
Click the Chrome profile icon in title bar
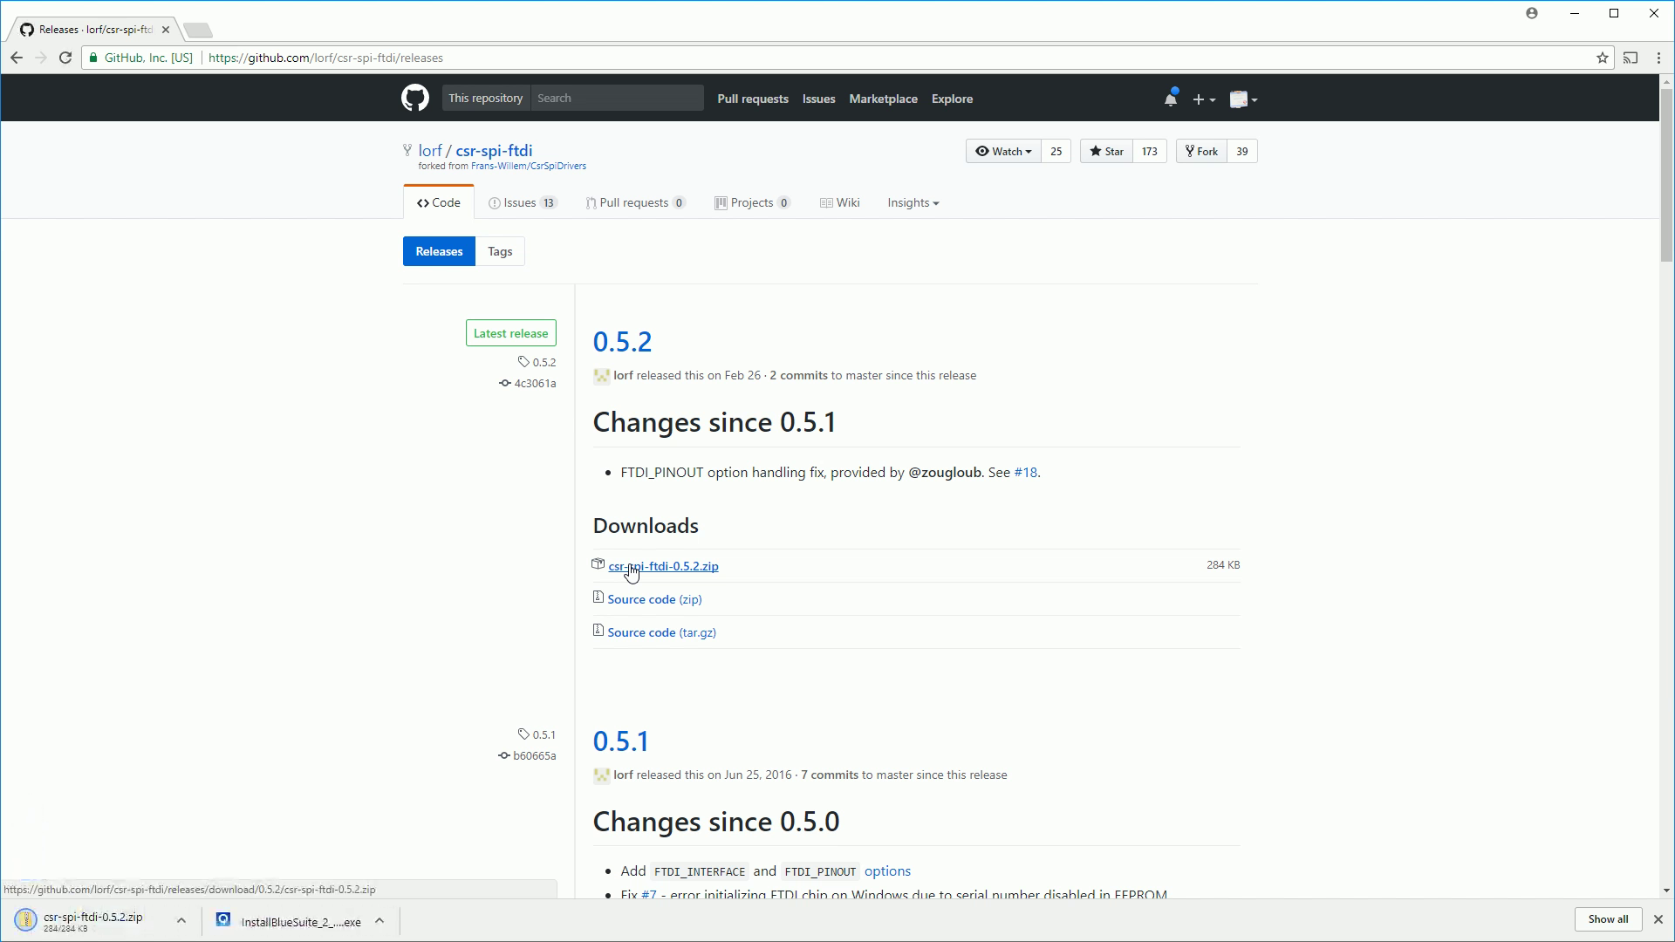tap(1532, 13)
